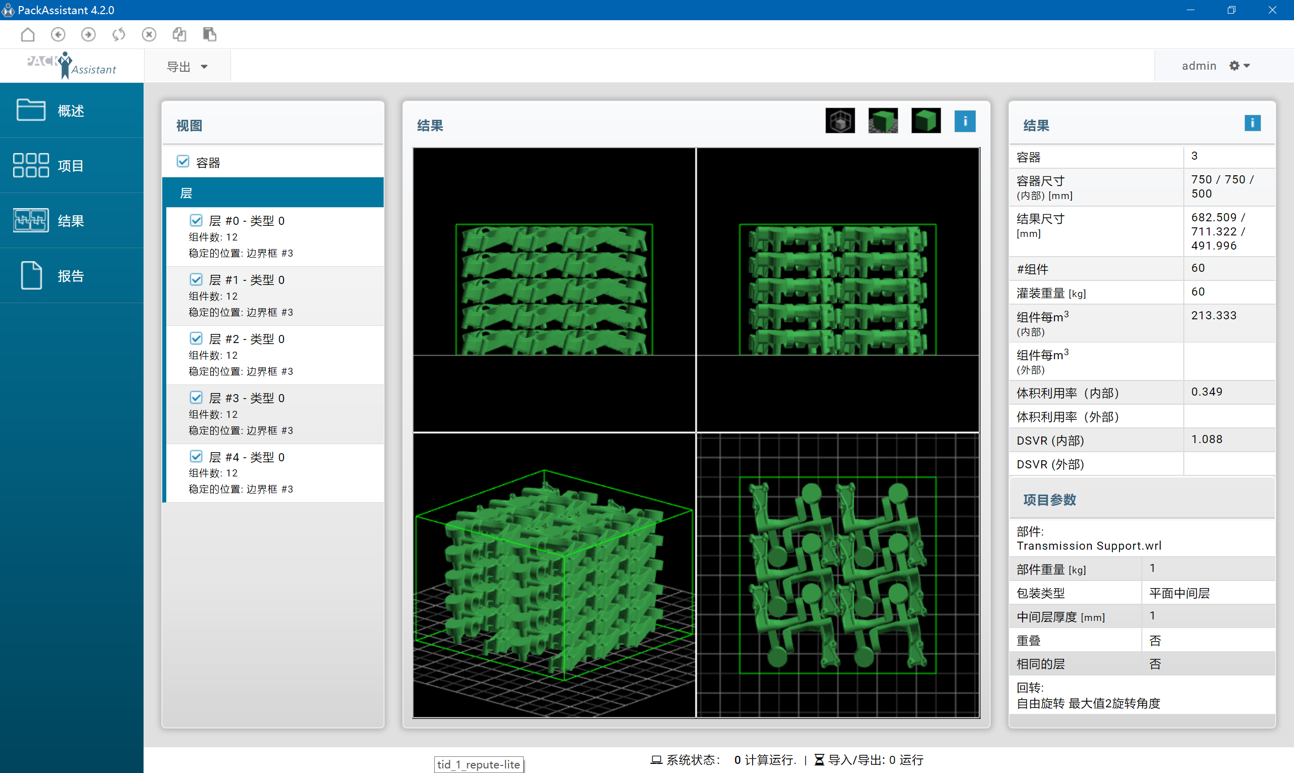Go to the 项目 section
The height and width of the screenshot is (773, 1294).
71,166
